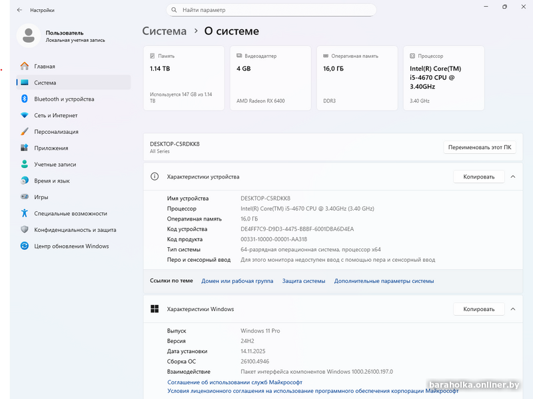Copy device specs with Копировать button

pyautogui.click(x=478, y=177)
